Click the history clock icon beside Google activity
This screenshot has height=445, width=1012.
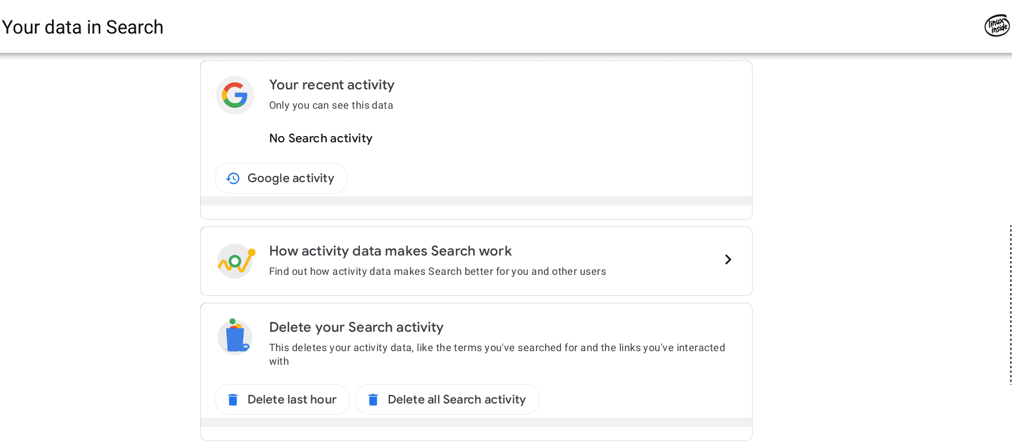pos(233,178)
